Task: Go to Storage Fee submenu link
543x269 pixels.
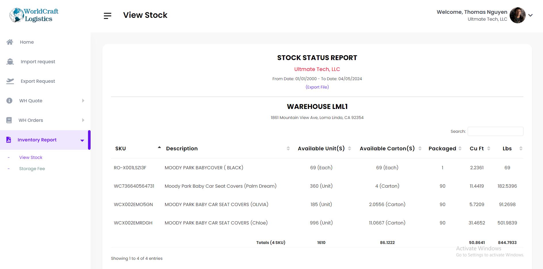Action: pyautogui.click(x=32, y=169)
